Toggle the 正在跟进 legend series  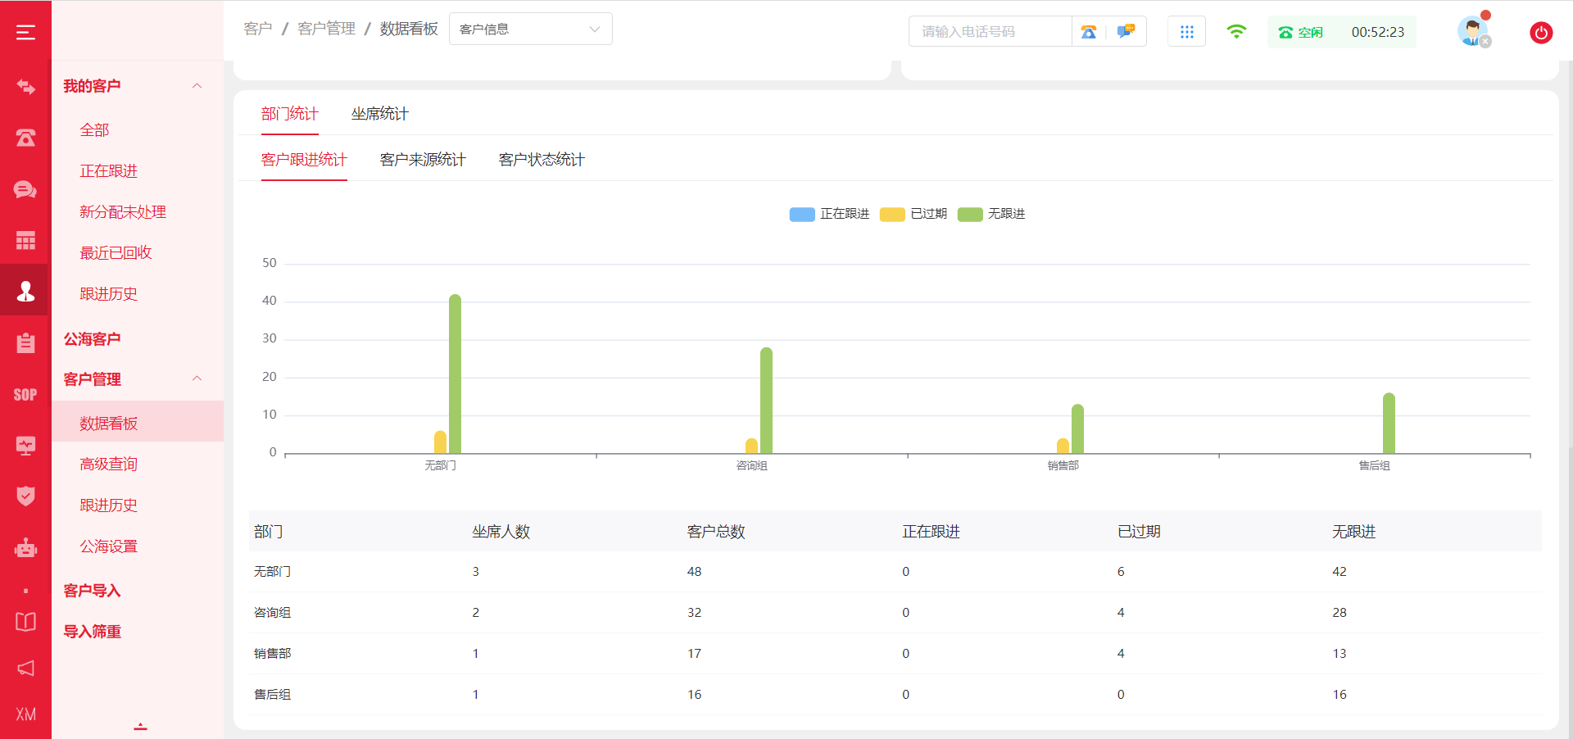click(x=829, y=214)
